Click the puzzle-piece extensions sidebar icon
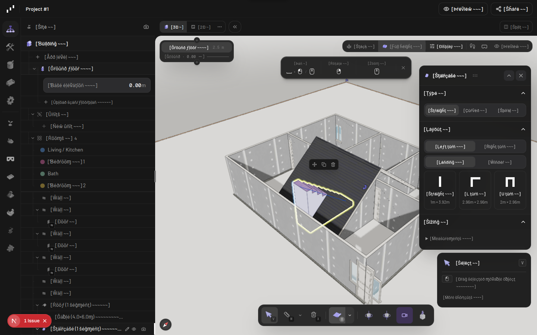 tap(10, 248)
